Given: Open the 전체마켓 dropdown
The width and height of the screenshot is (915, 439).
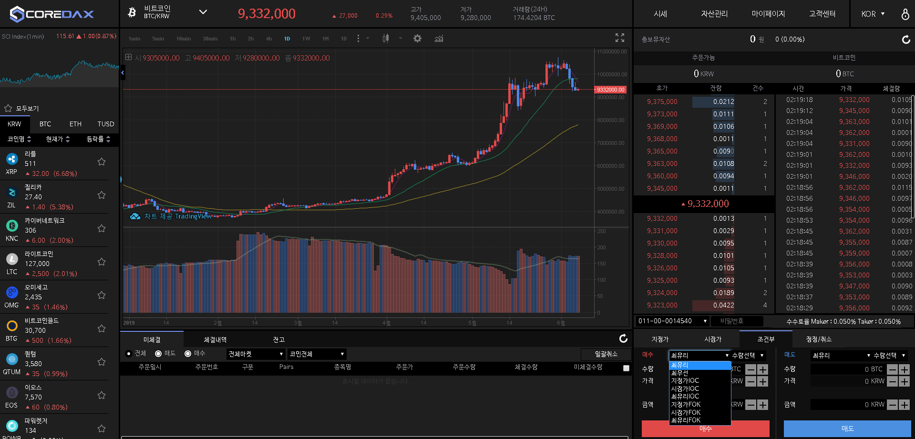Looking at the screenshot, I should coord(256,354).
